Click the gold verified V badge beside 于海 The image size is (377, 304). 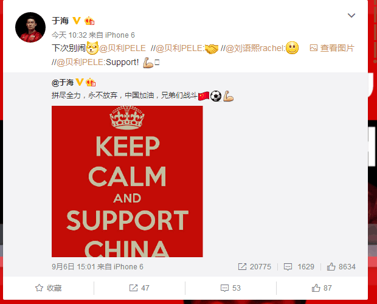[x=77, y=21]
